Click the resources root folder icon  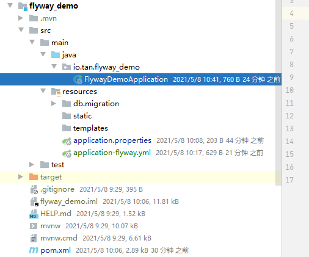pos(56,92)
